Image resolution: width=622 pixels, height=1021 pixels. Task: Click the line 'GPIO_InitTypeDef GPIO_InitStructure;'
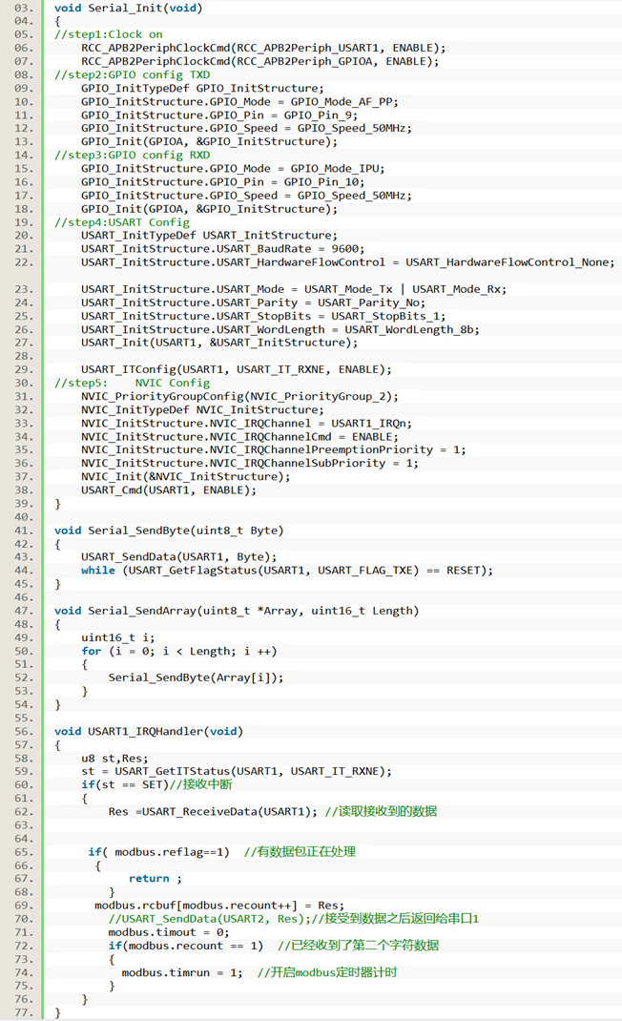tap(202, 89)
